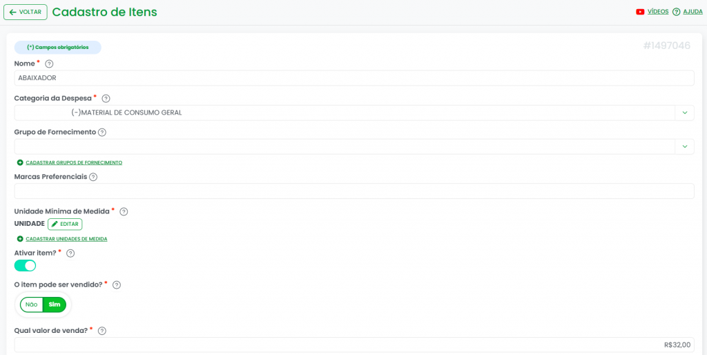Viewport: 707px width, 355px height.
Task: Click help icon beside Unidade Mínima de Medida
Action: click(124, 211)
